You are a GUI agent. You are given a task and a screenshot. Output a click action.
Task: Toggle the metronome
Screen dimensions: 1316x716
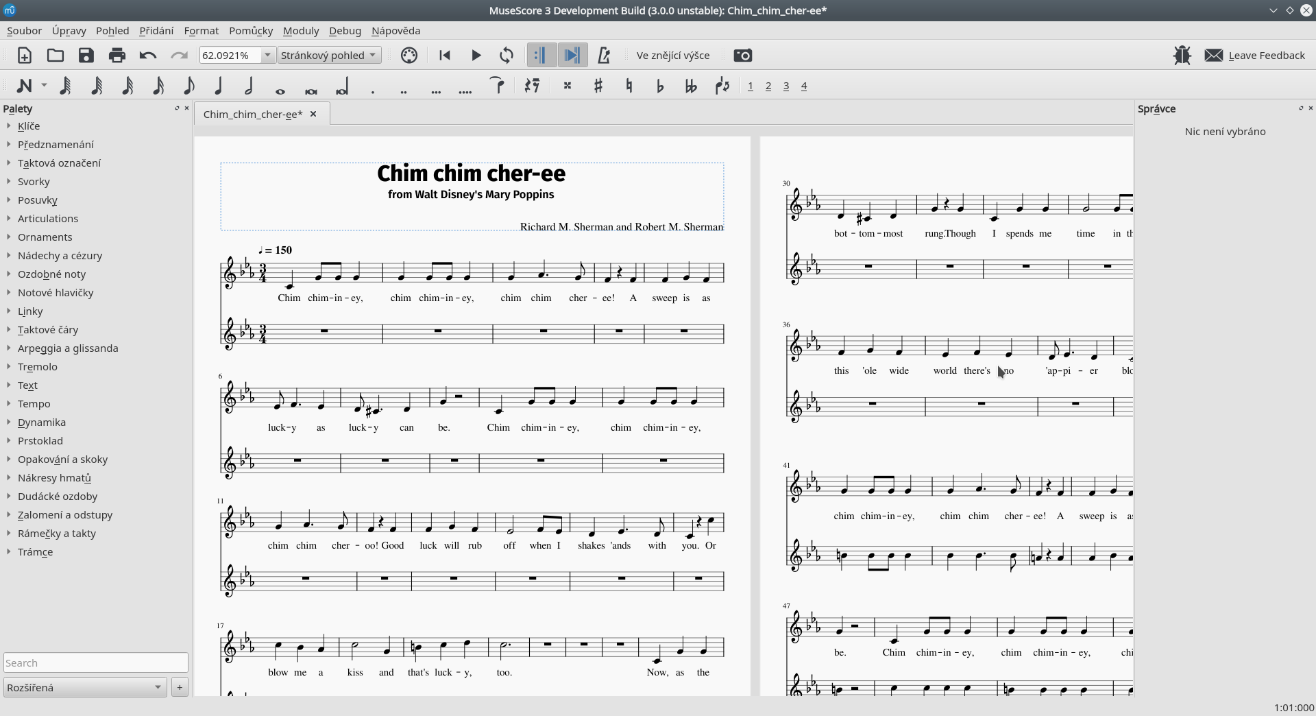(604, 56)
